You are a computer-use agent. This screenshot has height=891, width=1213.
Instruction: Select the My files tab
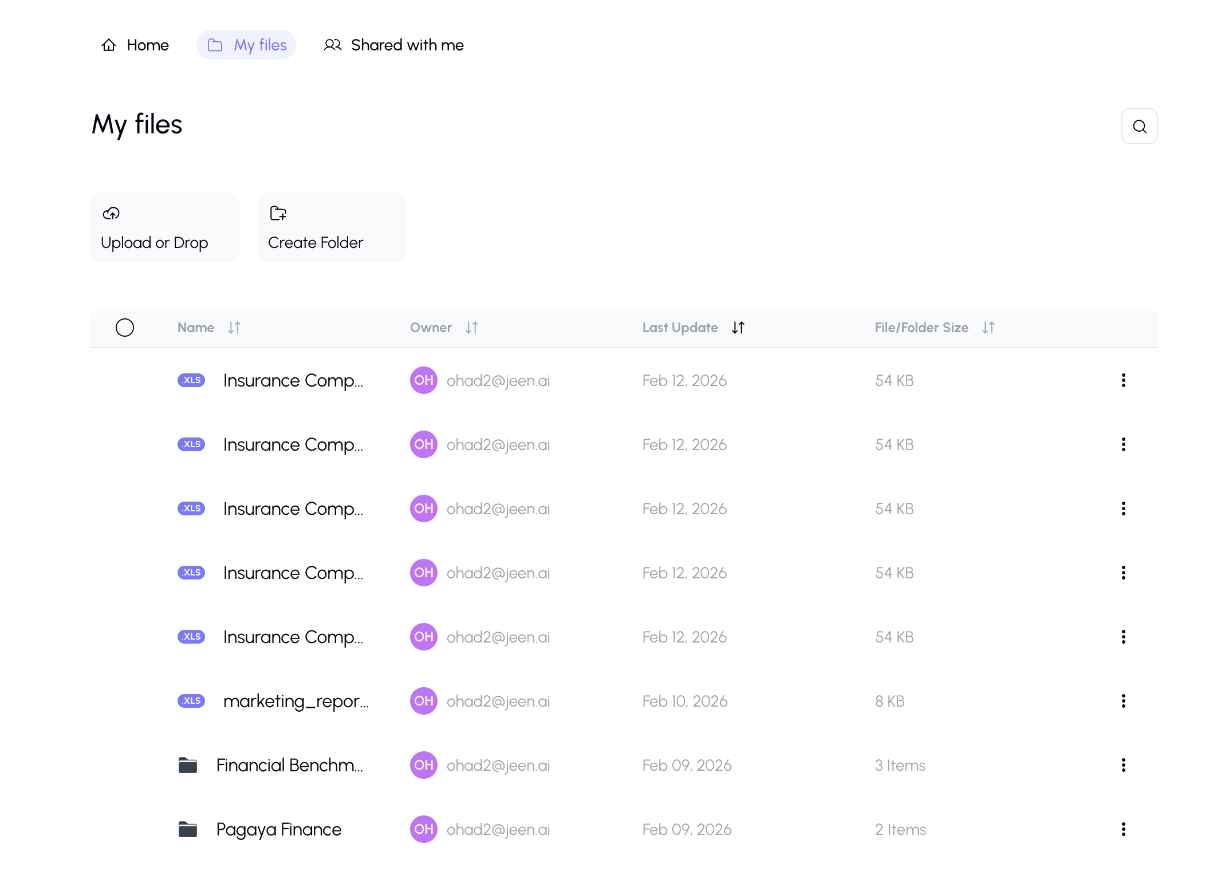pyautogui.click(x=246, y=45)
